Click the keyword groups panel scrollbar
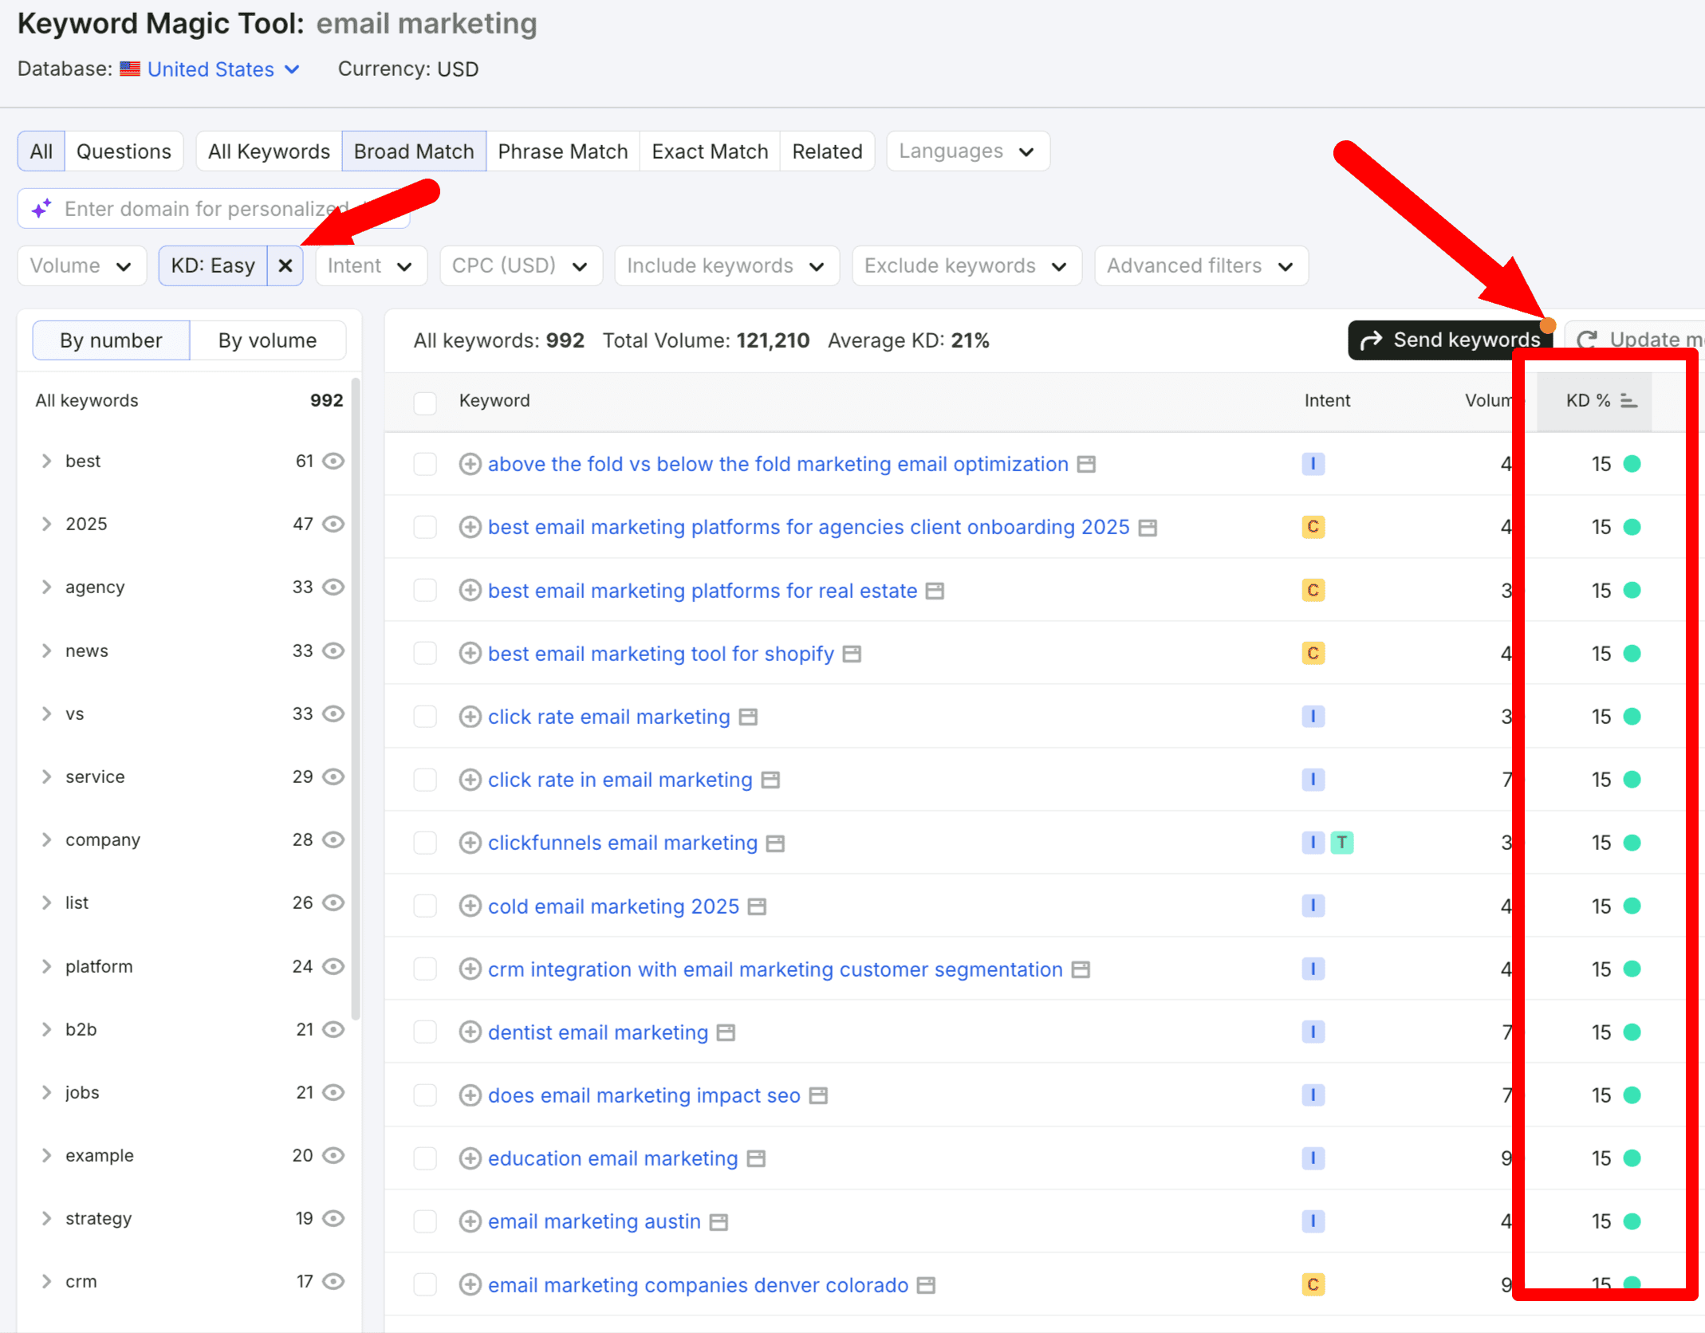The width and height of the screenshot is (1705, 1333). coord(356,701)
